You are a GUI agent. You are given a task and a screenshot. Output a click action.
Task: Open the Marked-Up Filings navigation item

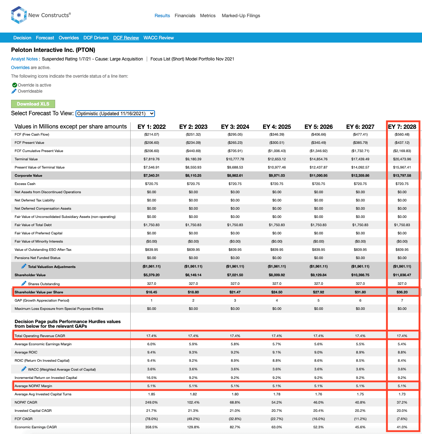click(x=241, y=16)
